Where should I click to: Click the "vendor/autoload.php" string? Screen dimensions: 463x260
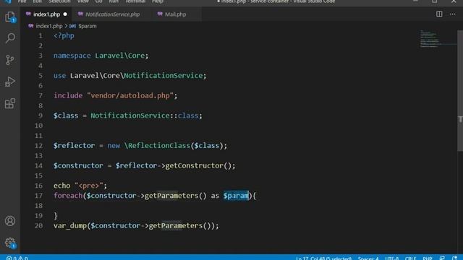pyautogui.click(x=130, y=95)
